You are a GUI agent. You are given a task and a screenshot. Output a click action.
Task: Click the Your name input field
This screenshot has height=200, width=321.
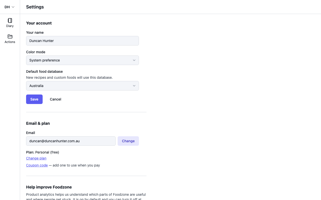point(83,41)
